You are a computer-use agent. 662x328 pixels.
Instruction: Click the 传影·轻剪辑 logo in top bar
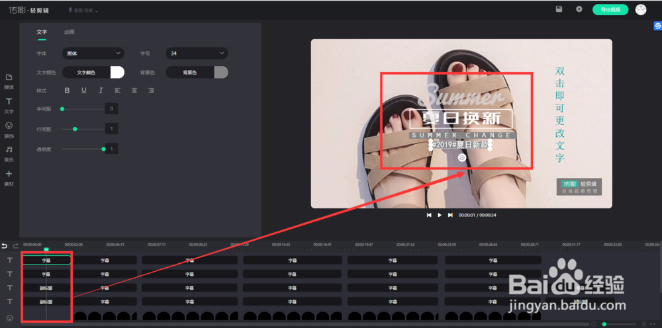pyautogui.click(x=28, y=10)
